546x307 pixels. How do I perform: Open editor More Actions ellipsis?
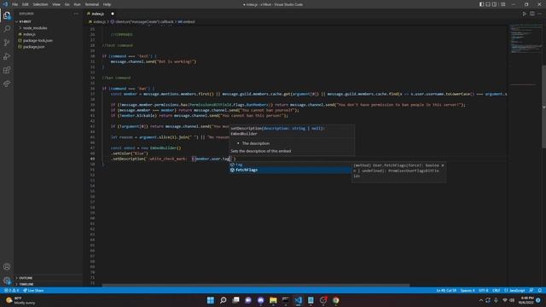click(539, 14)
